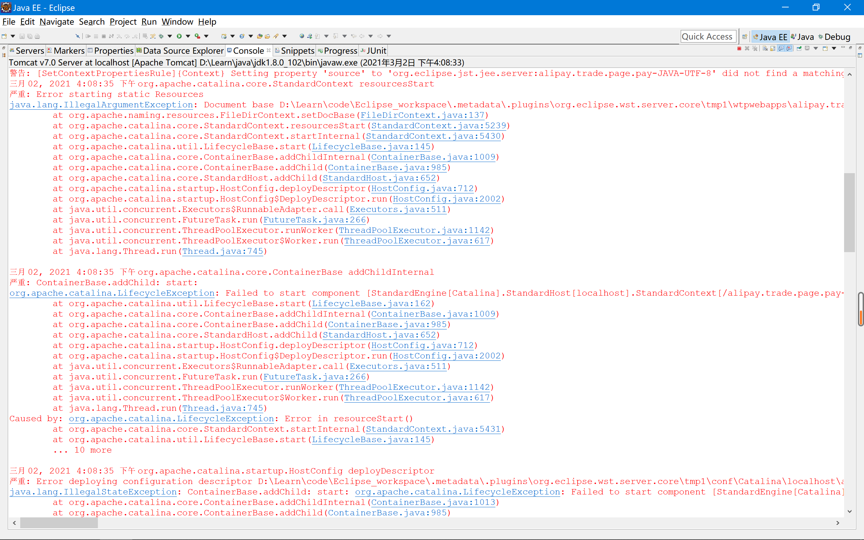
Task: Switch to the JUnit tab
Action: [x=374, y=51]
